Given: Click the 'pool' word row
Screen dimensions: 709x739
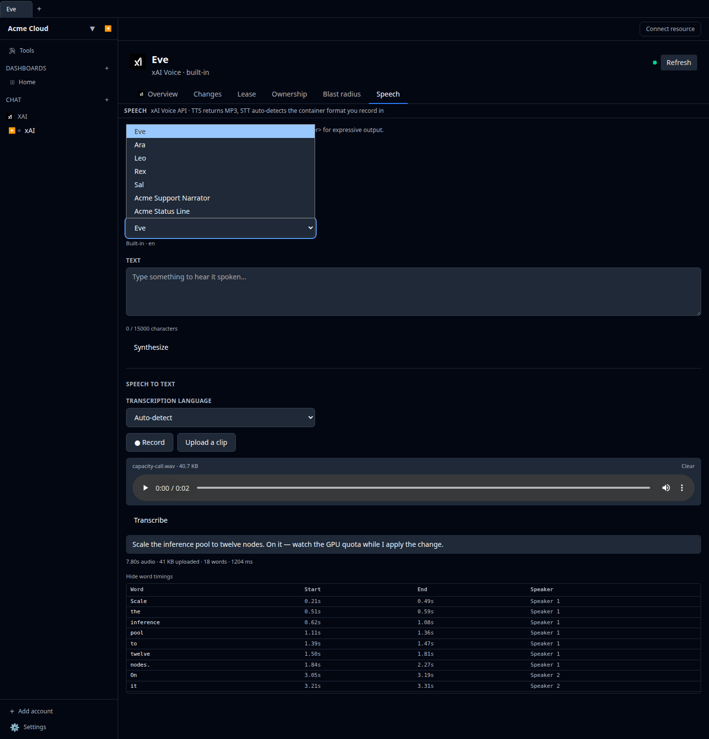Looking at the screenshot, I should (x=414, y=633).
